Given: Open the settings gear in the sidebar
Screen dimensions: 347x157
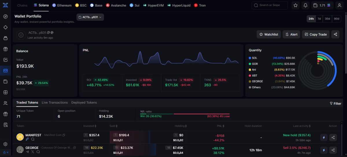Looking at the screenshot, I should tap(5, 144).
